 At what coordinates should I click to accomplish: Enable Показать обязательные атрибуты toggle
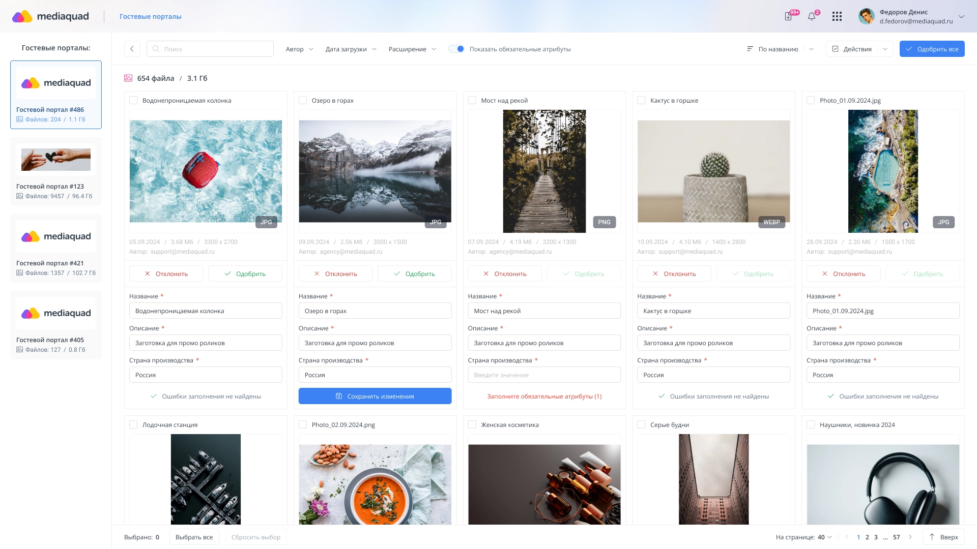[456, 49]
